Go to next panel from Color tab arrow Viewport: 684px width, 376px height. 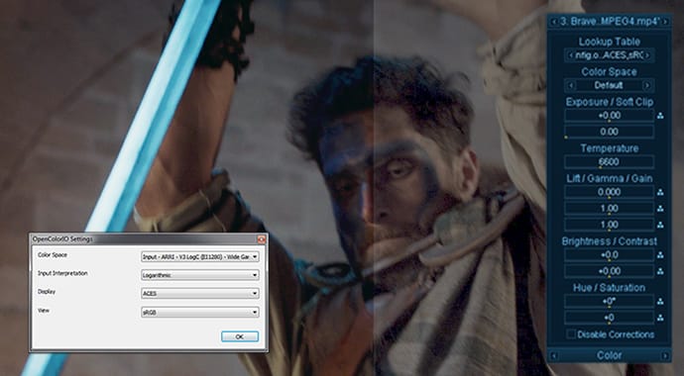click(x=665, y=356)
